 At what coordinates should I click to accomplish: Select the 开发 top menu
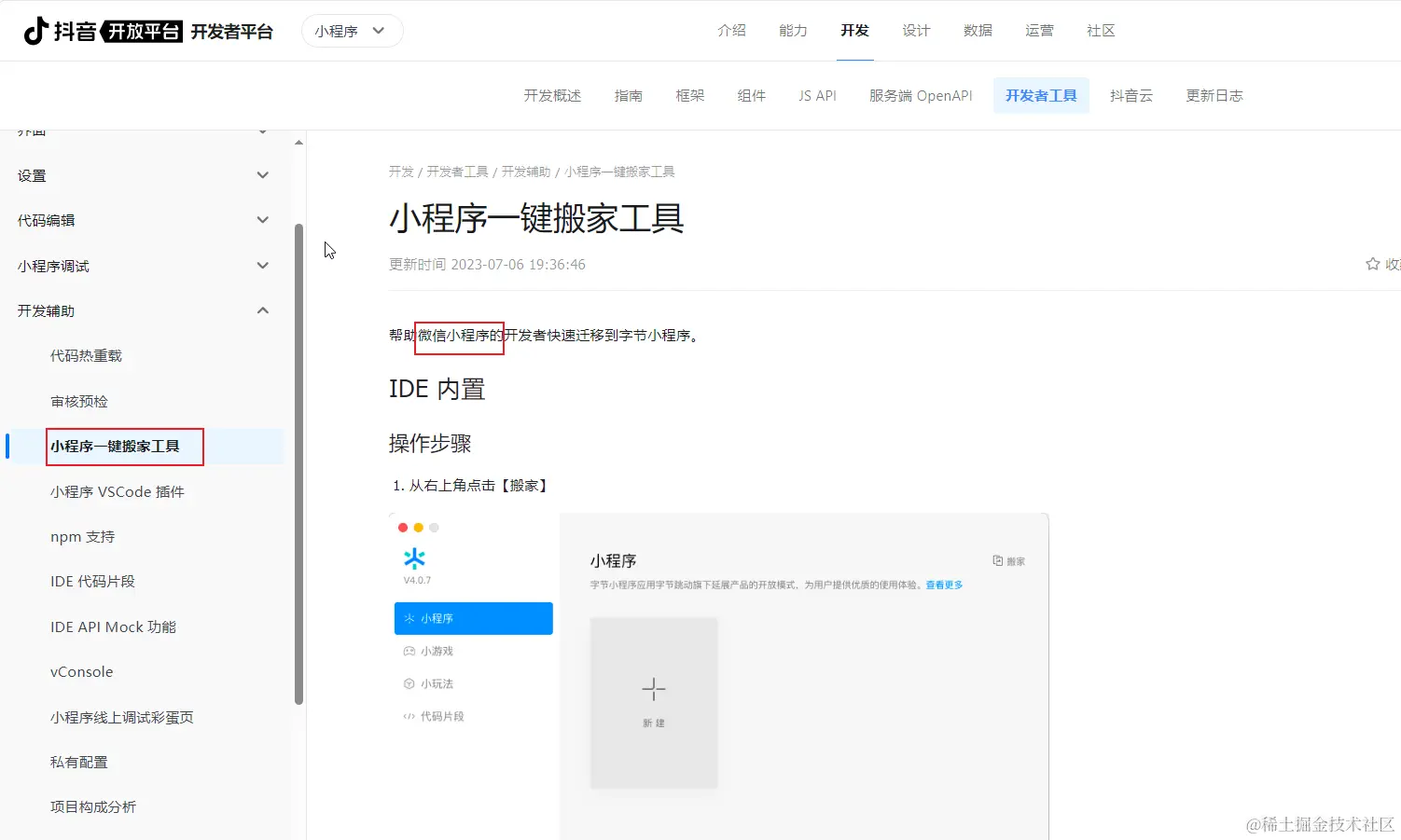click(x=854, y=31)
